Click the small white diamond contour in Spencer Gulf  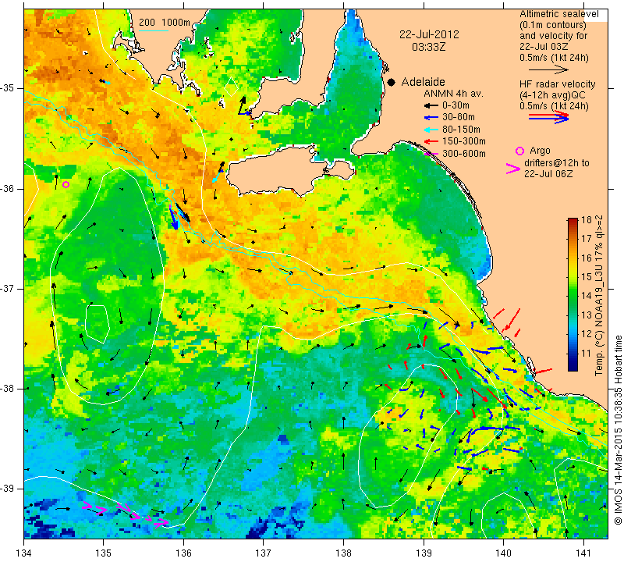point(231,87)
